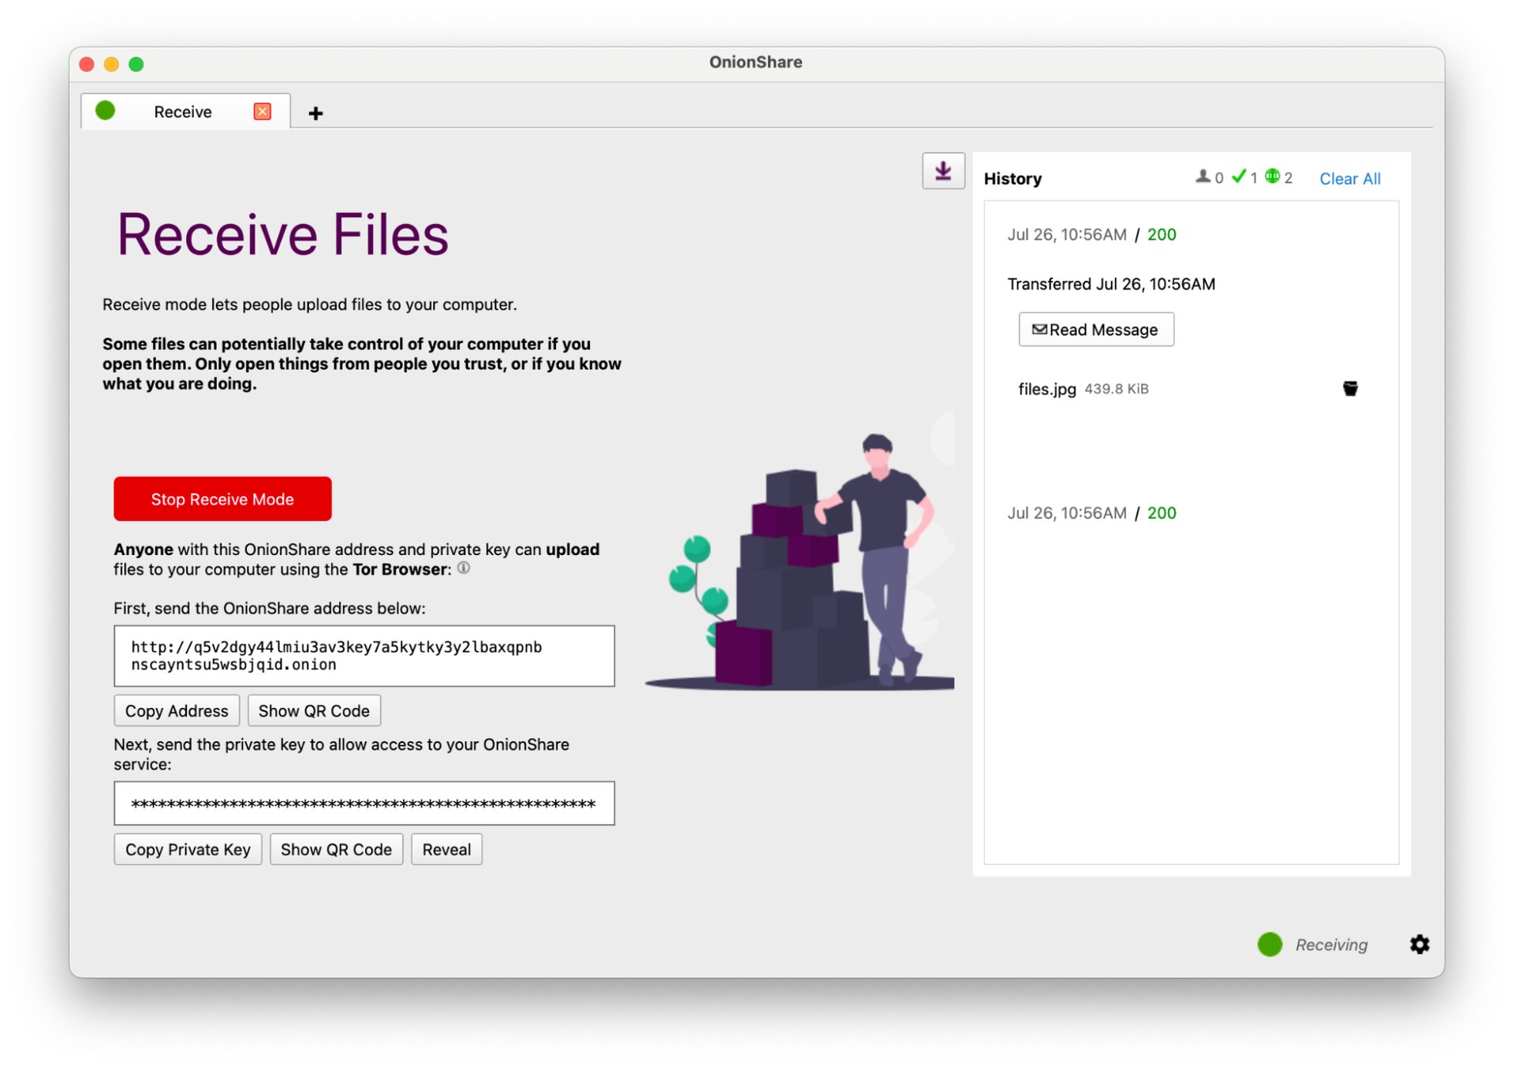Add a new tab with plus icon
This screenshot has height=1070, width=1514.
(x=315, y=113)
